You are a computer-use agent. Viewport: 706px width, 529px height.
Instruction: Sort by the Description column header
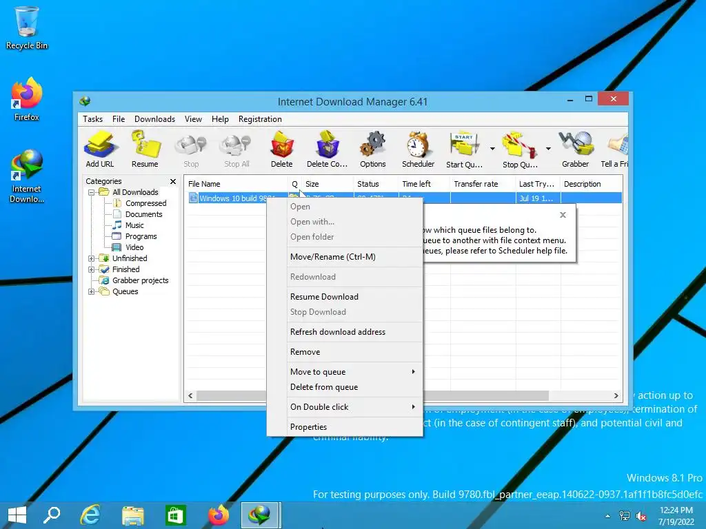pyautogui.click(x=591, y=184)
